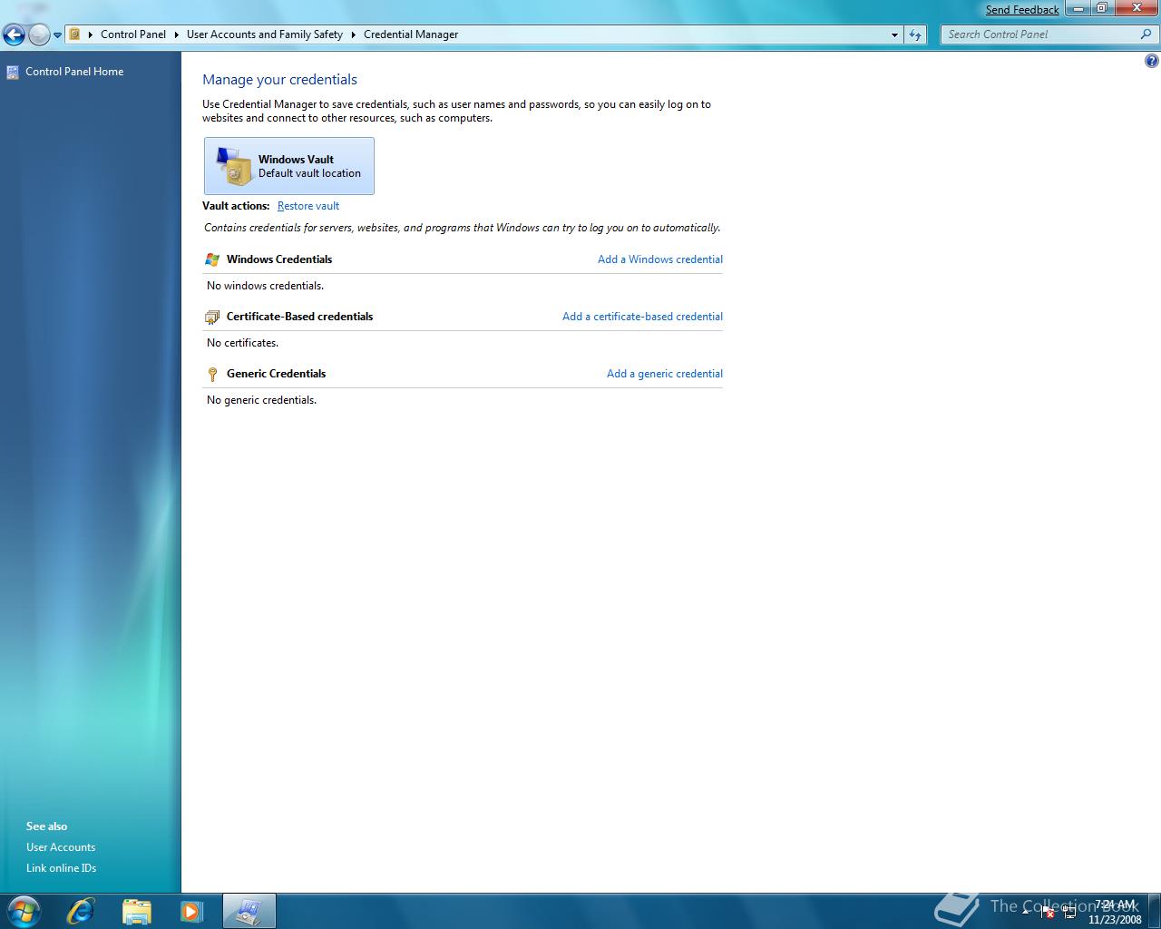This screenshot has width=1161, height=929.
Task: Click the Back navigation arrow
Action: point(14,34)
